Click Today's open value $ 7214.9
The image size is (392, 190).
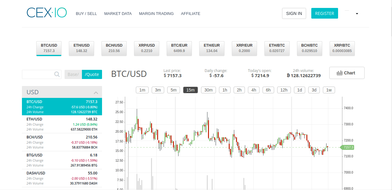coord(260,75)
